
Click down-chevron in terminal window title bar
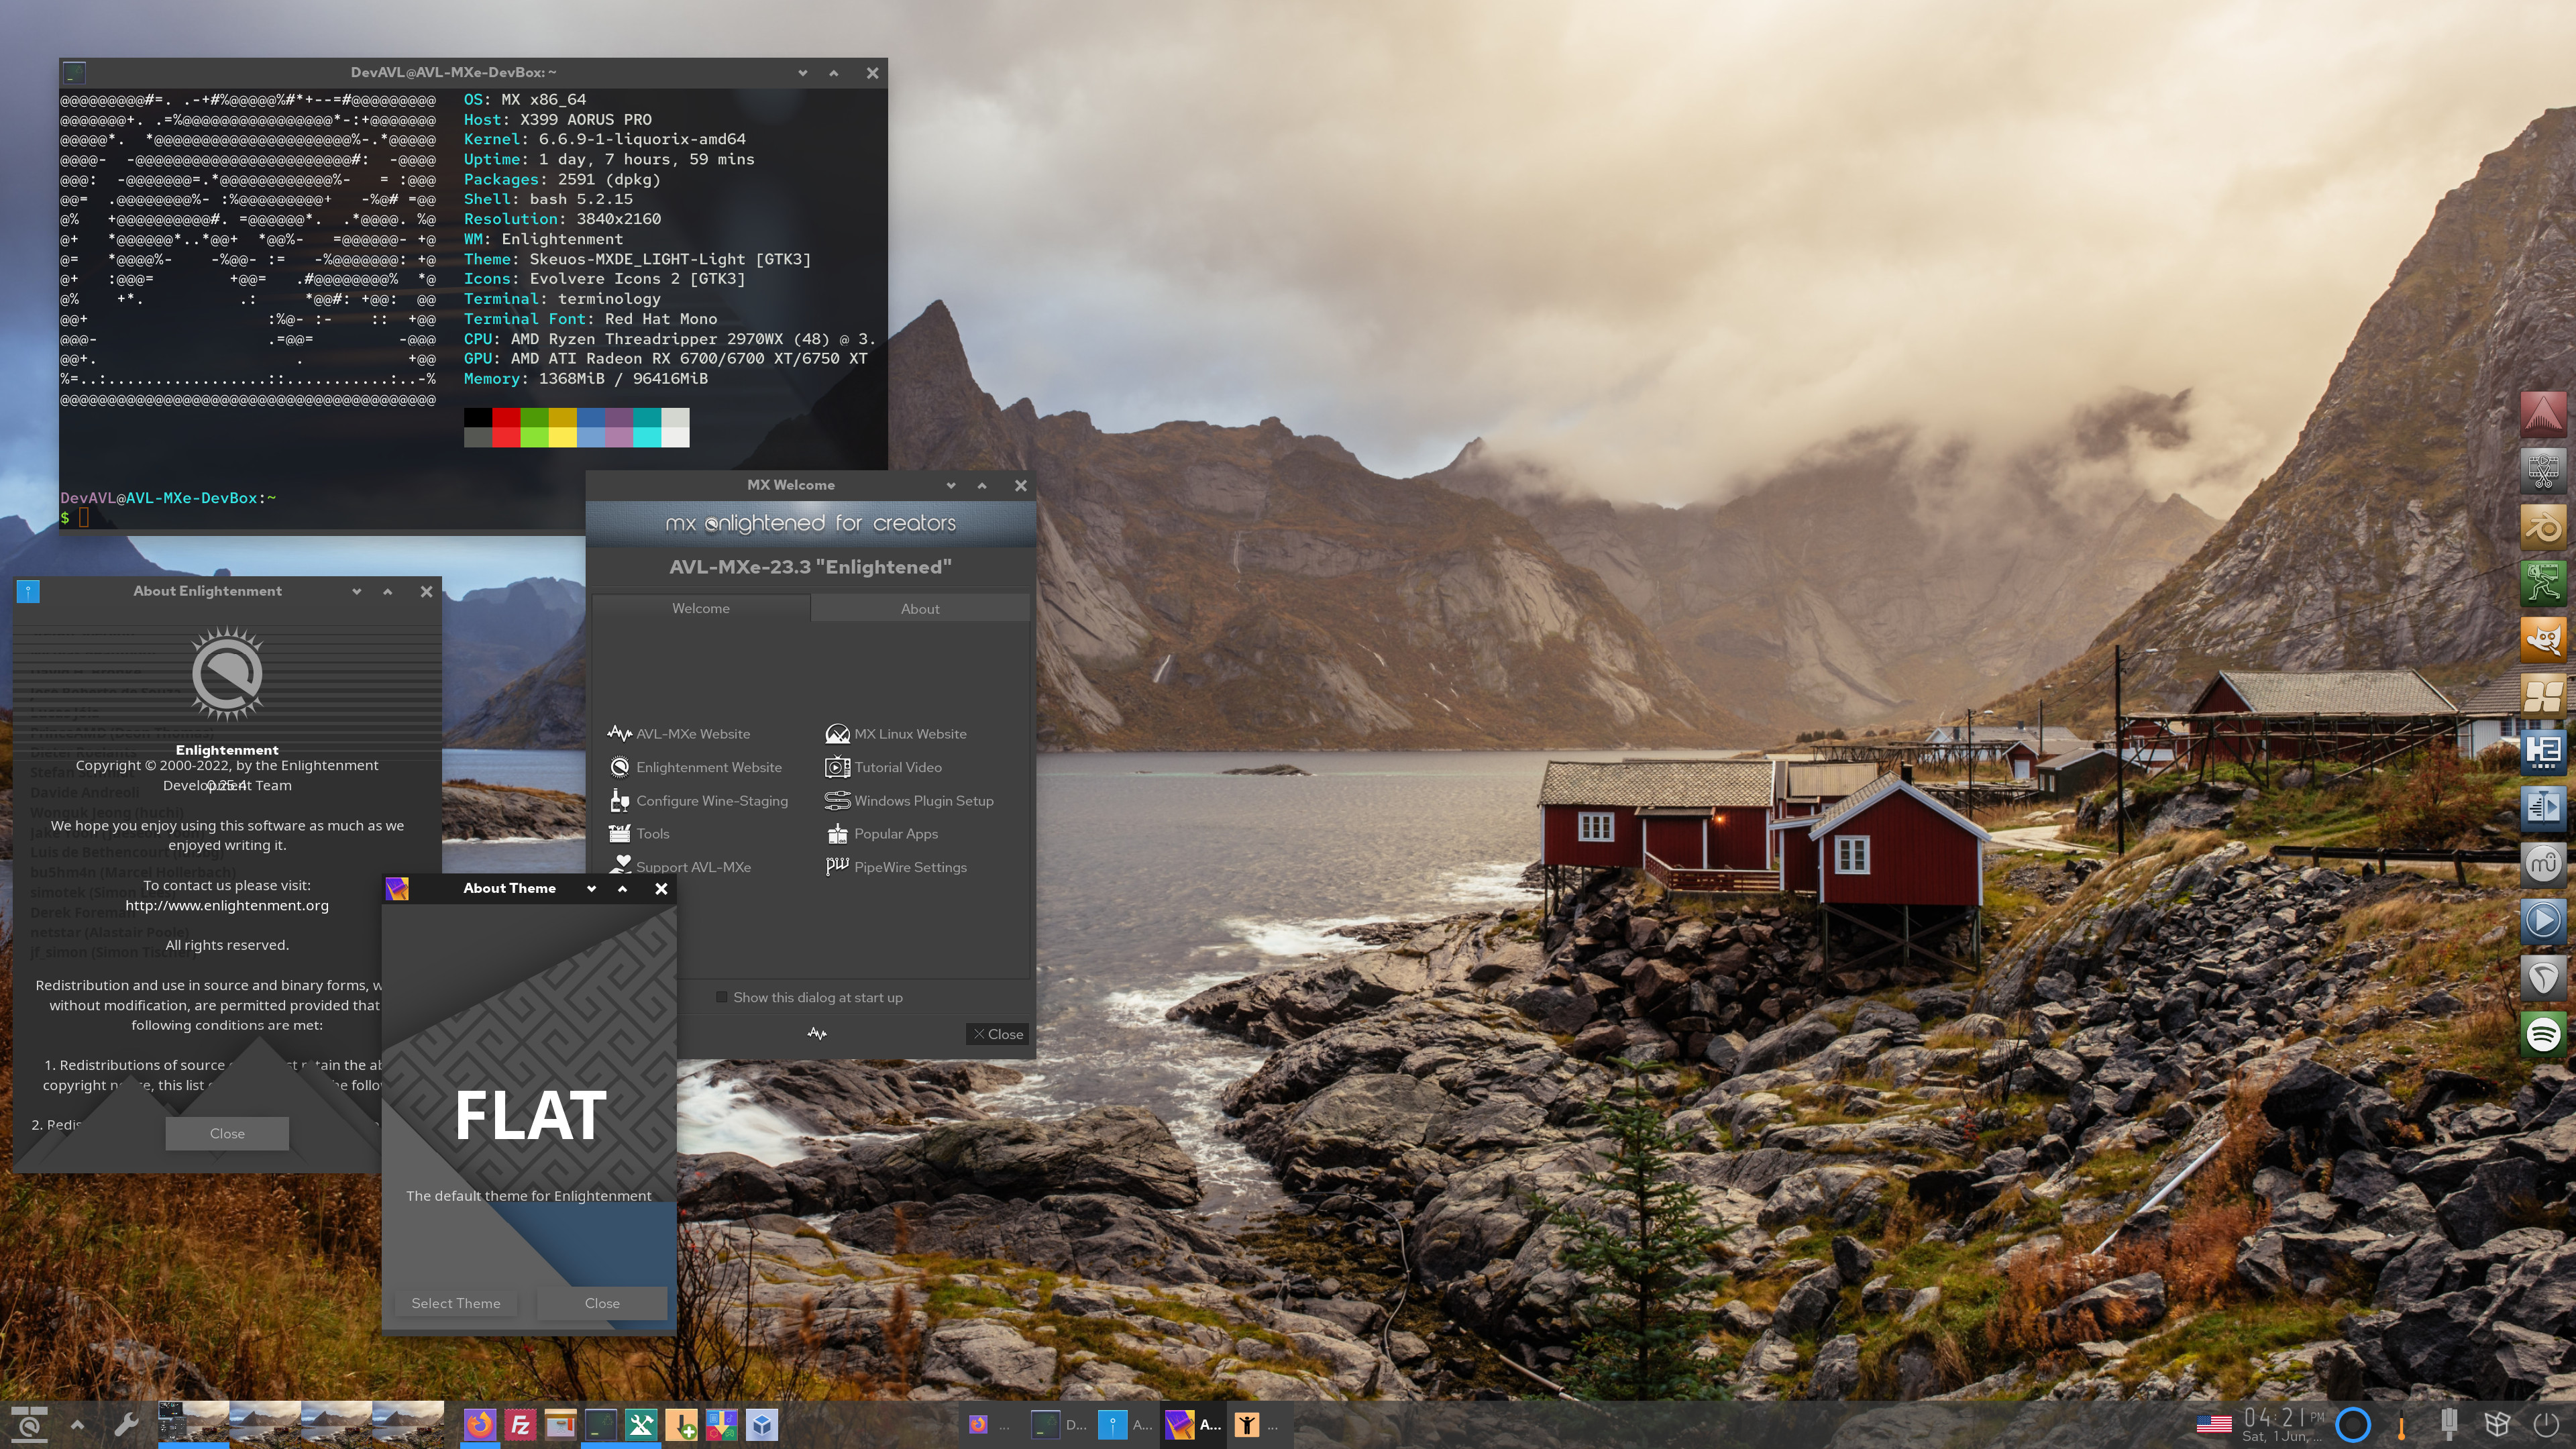coord(802,73)
